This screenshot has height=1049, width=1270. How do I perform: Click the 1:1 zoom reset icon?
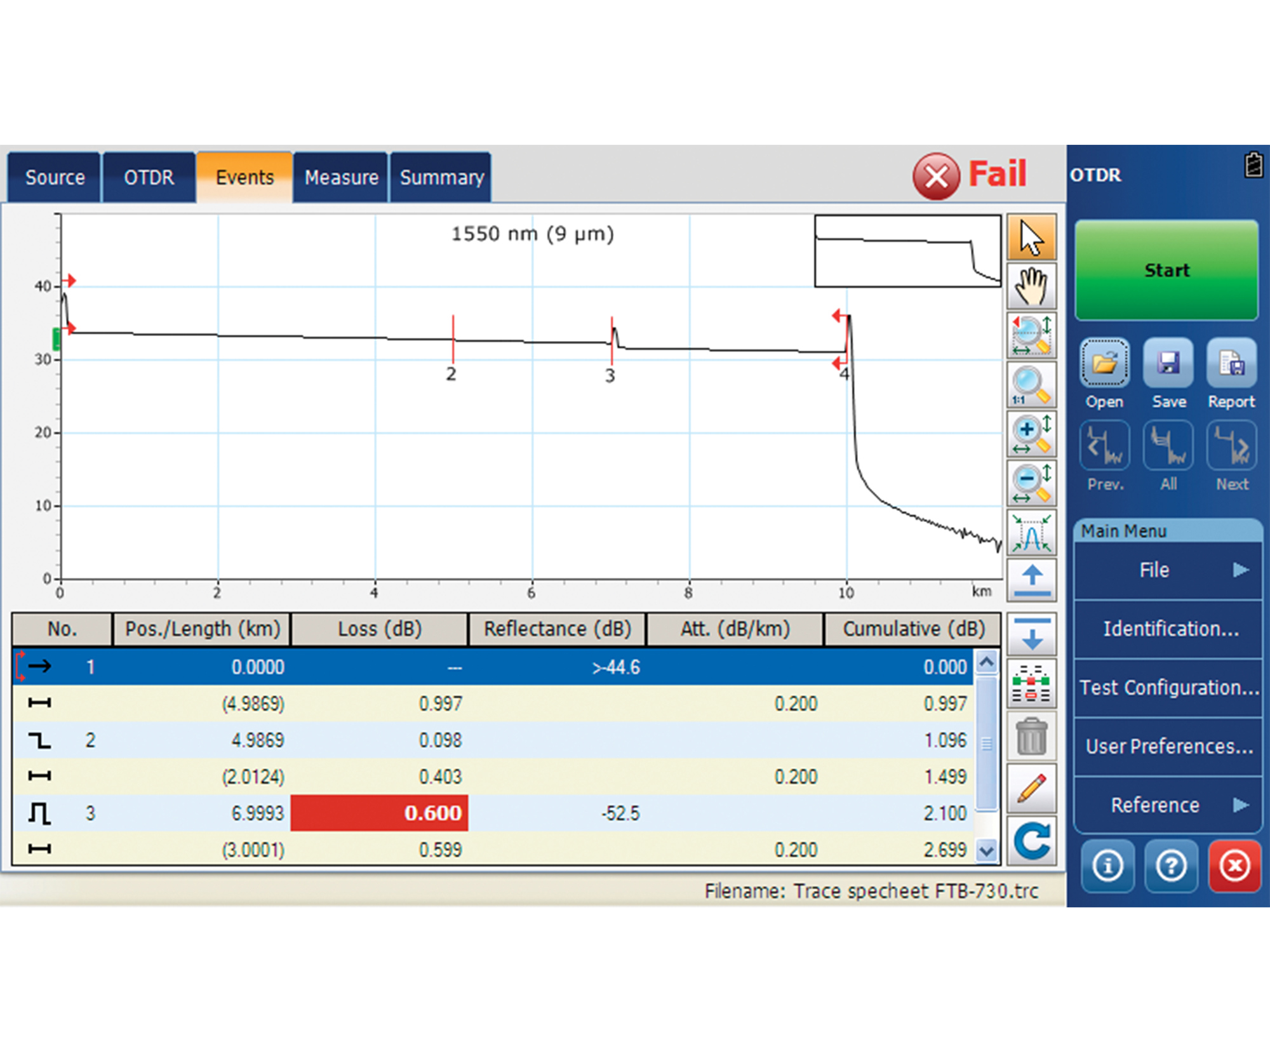[1031, 385]
